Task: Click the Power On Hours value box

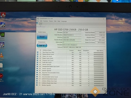Action: [x=100, y=42]
